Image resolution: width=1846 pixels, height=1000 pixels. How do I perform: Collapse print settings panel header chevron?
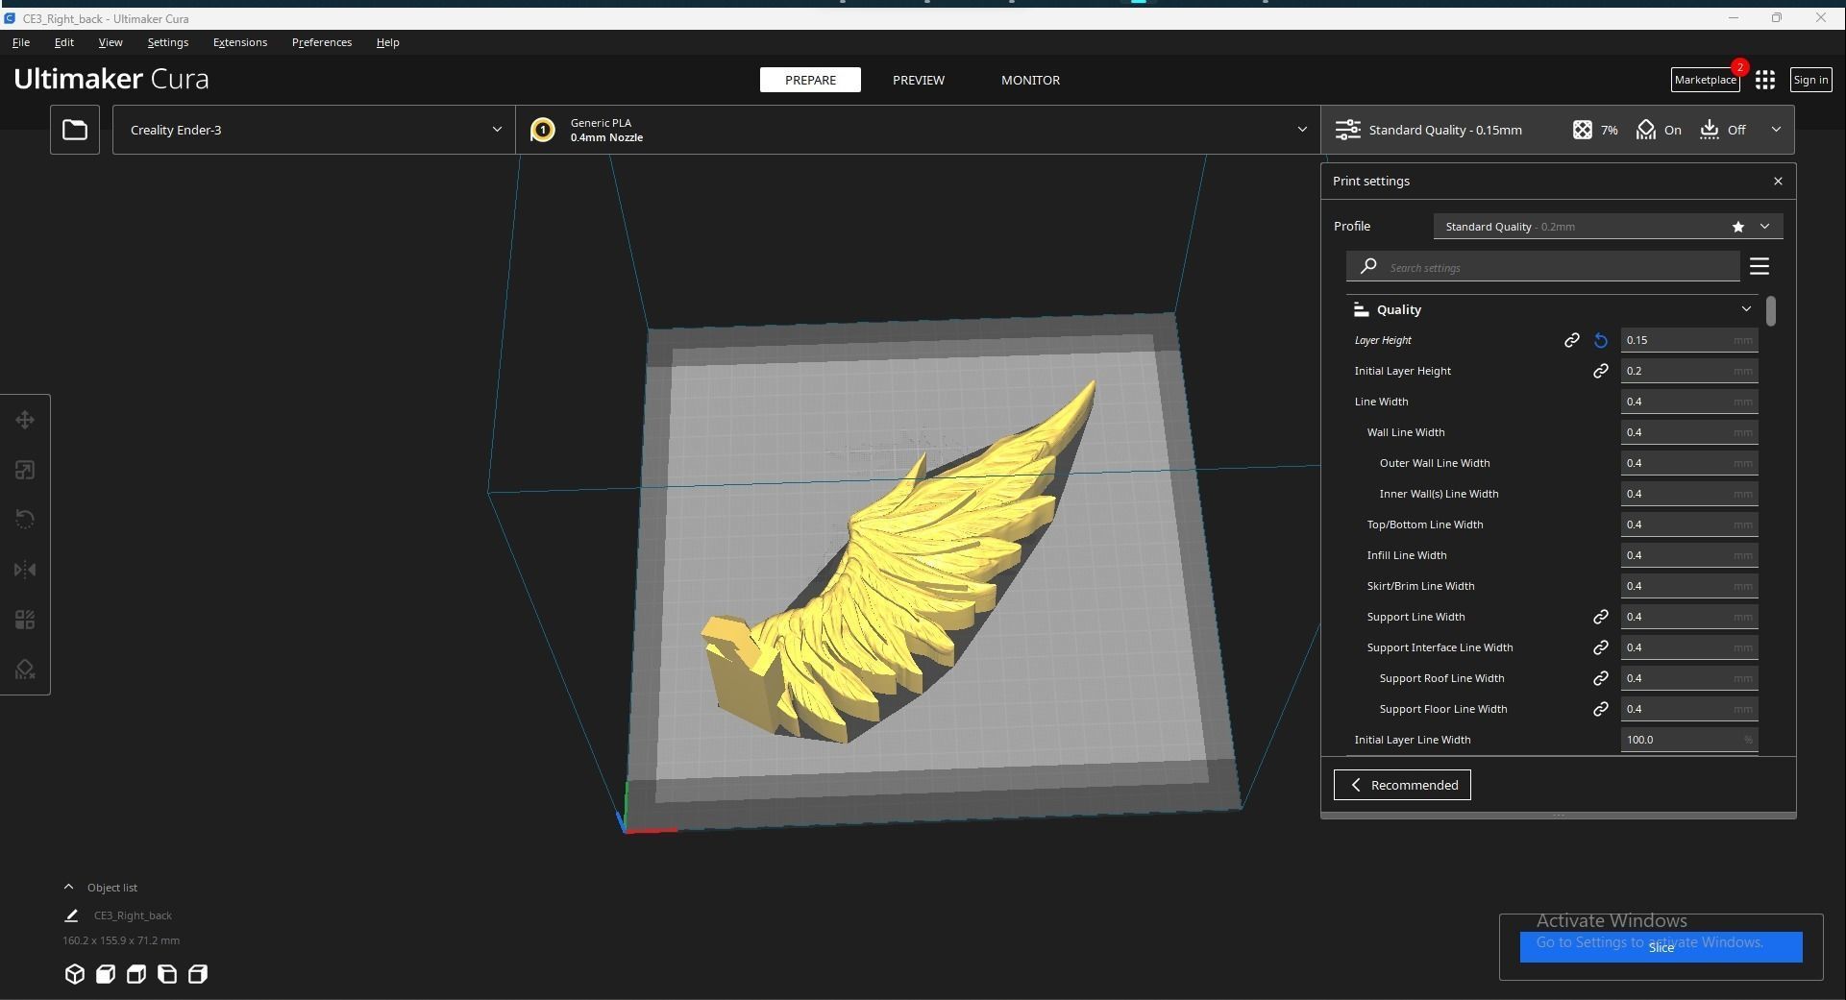1776,130
